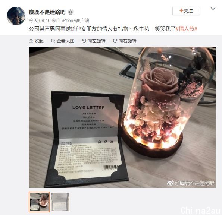Click the plus icon on the 关注 button
The height and width of the screenshot is (215, 222).
[x=181, y=10]
